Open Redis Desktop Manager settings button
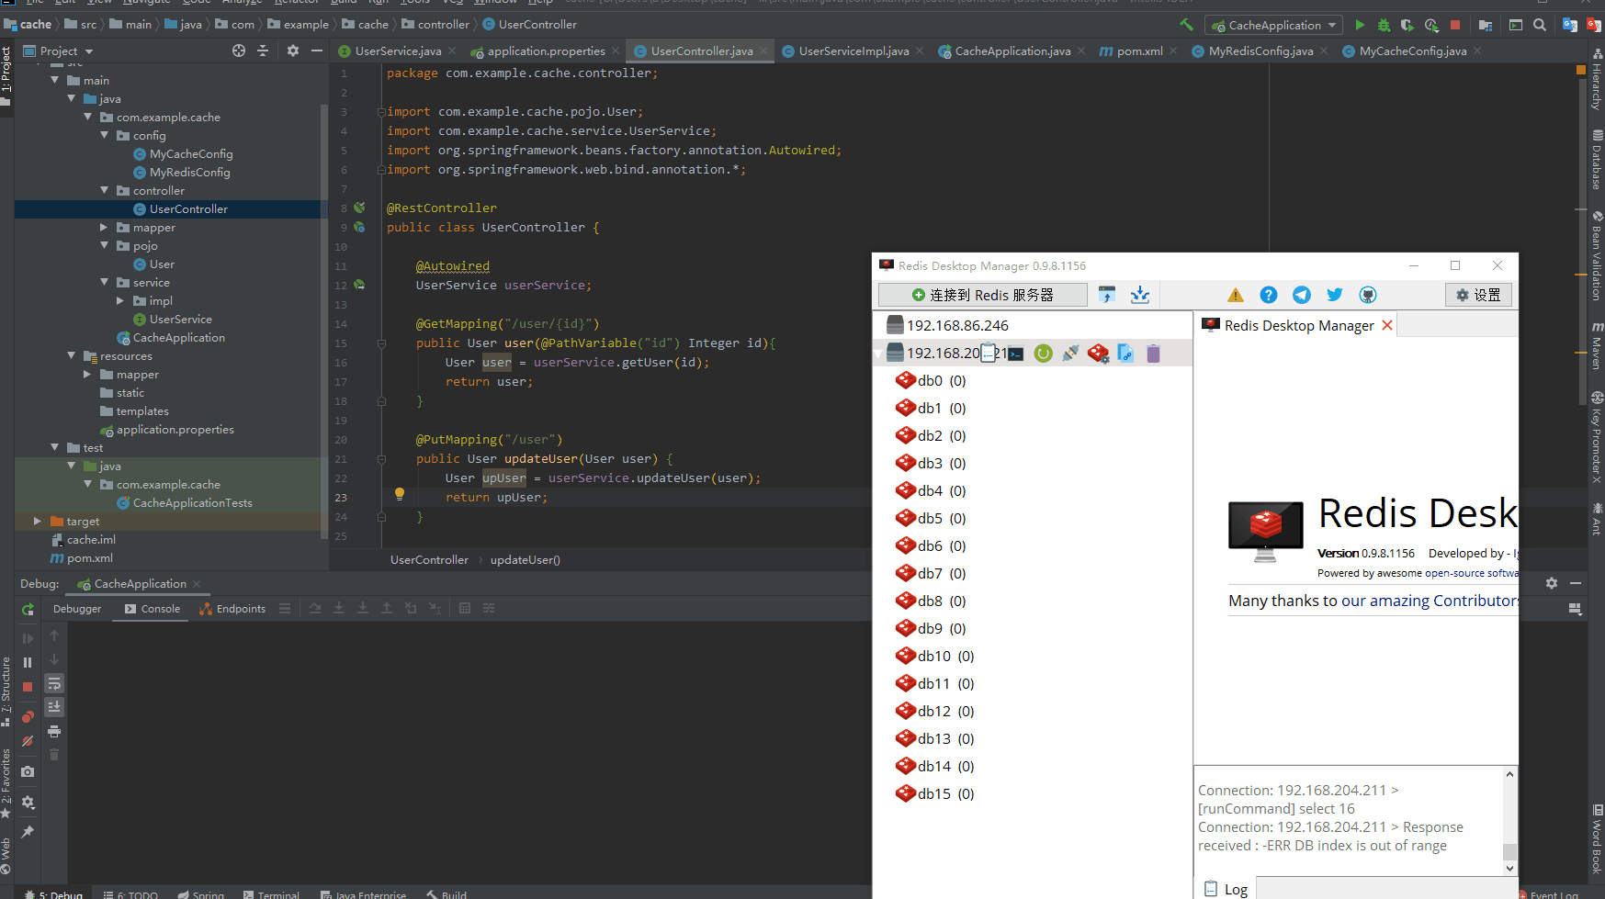1605x899 pixels. coord(1478,295)
